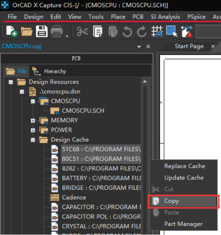This screenshot has height=235, width=221.
Task: Open the File menu
Action: click(12, 17)
